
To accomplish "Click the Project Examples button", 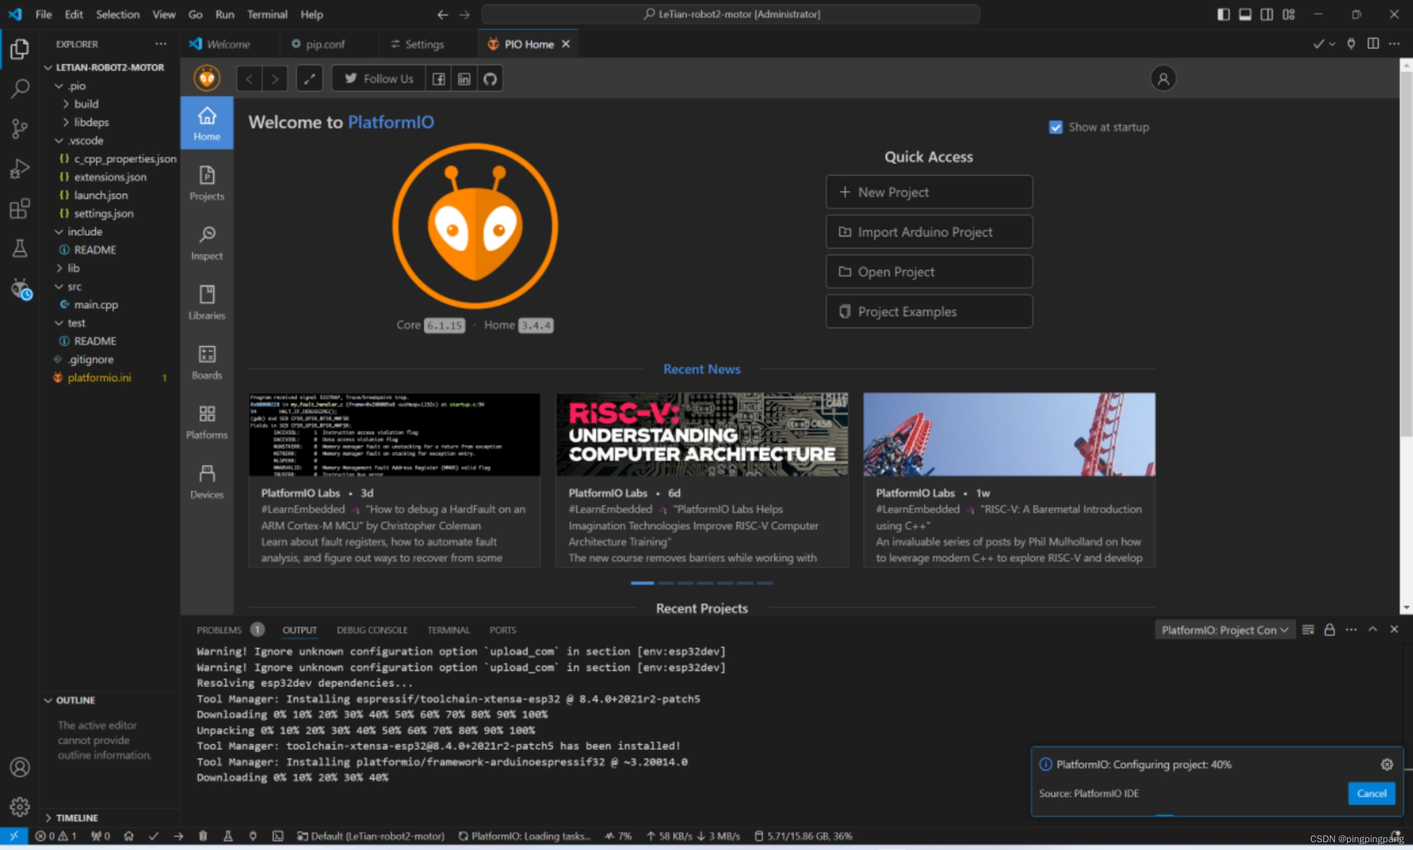I will point(928,312).
